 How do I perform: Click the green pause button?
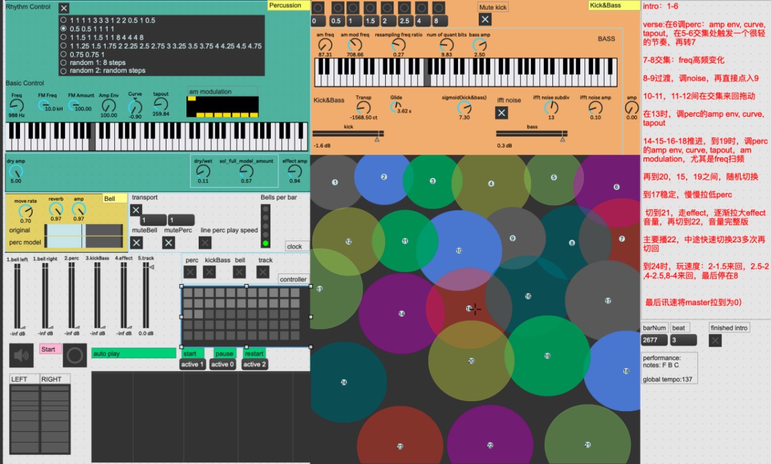225,354
